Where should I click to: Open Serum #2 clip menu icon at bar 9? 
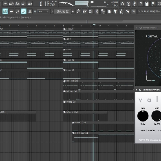(x=64, y=60)
